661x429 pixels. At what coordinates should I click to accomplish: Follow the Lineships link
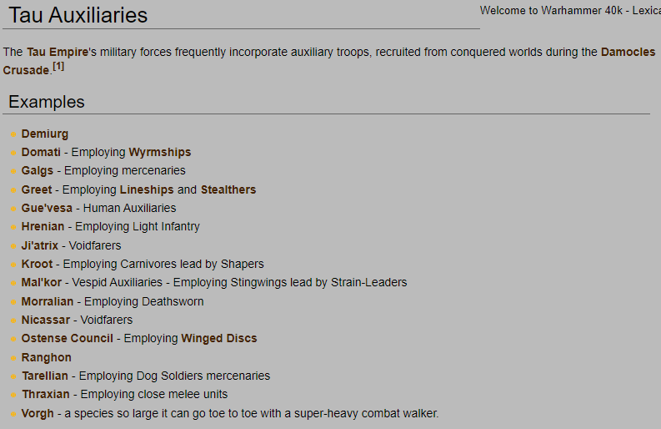(147, 189)
